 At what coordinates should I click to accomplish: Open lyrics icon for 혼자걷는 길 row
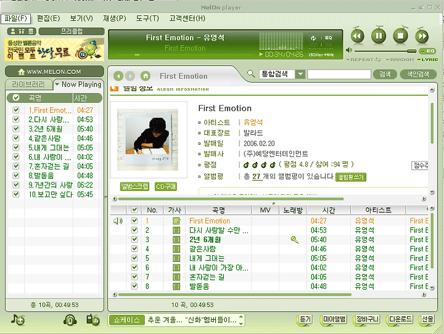[176, 277]
